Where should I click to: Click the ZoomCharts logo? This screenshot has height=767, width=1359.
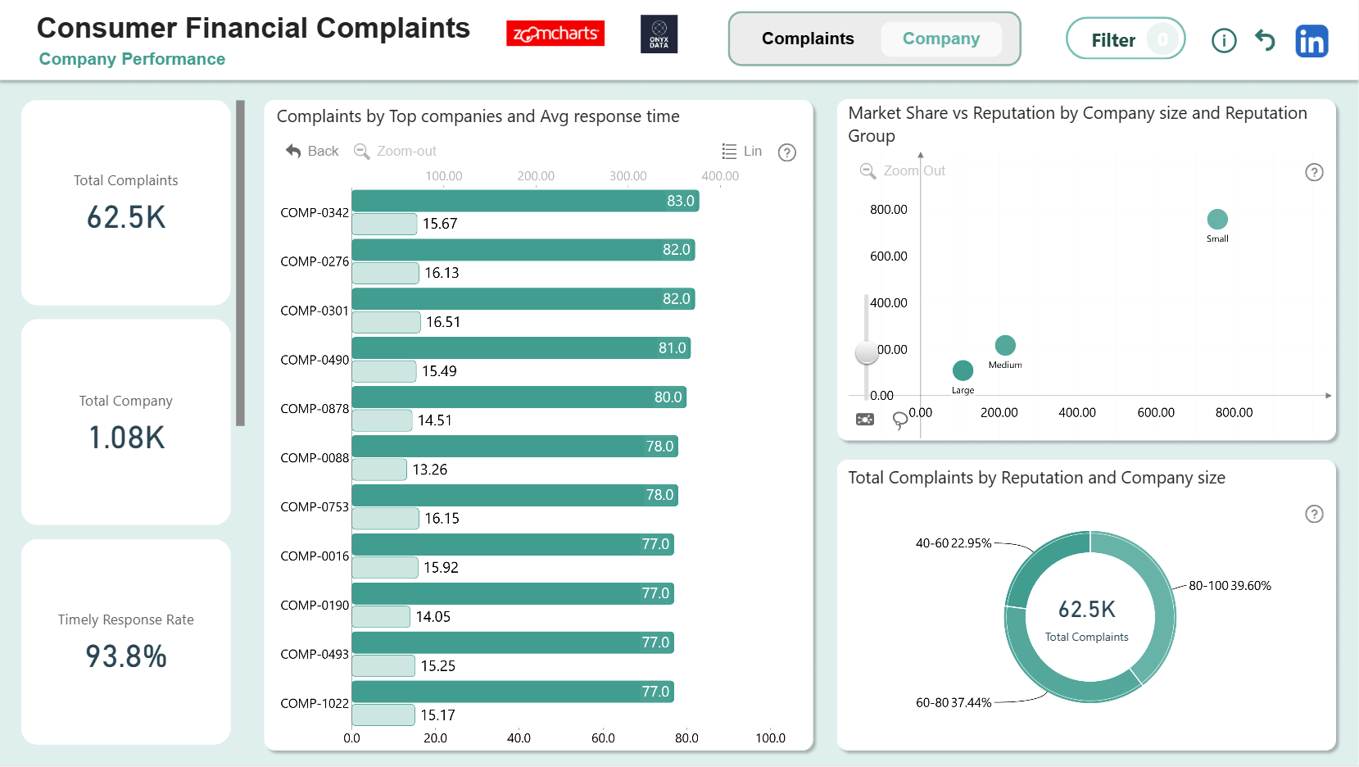click(555, 34)
